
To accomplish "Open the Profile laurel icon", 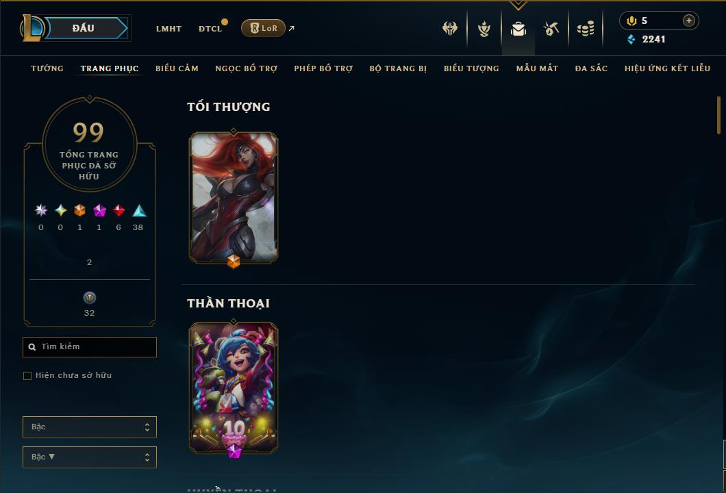I will coord(484,29).
